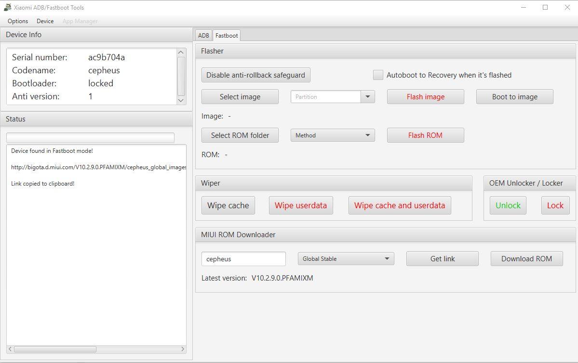Click the Xiaomi ADB/Fastboot Tools app icon
This screenshot has width=578, height=363.
click(7, 7)
